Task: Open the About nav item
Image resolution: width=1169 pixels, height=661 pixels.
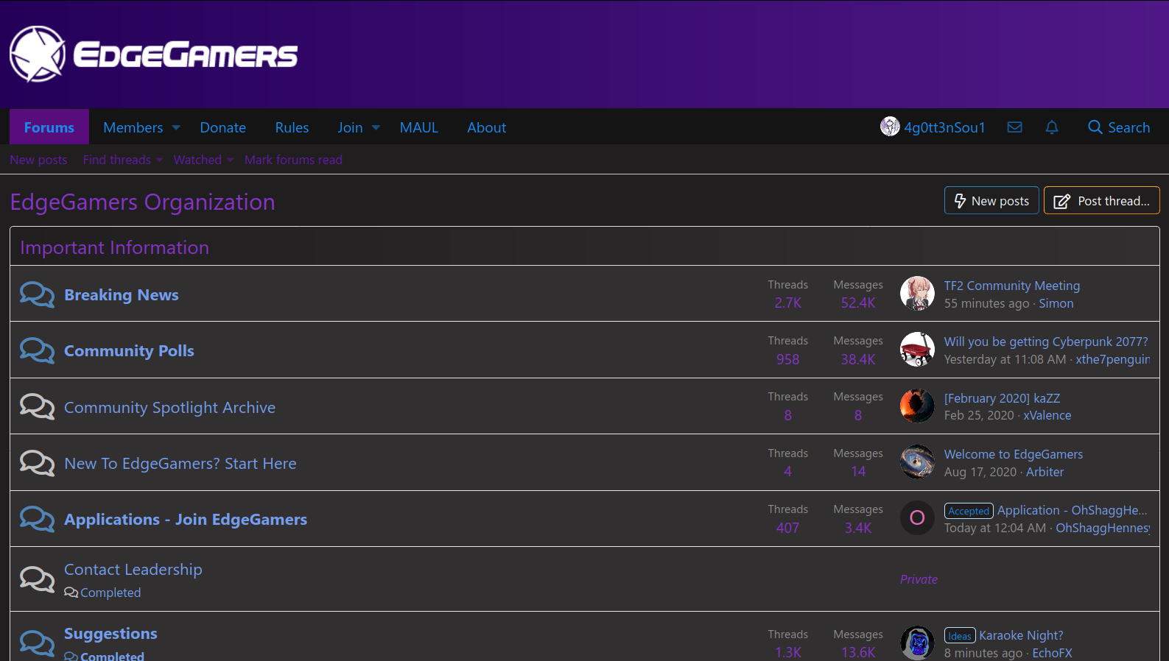Action: (487, 127)
